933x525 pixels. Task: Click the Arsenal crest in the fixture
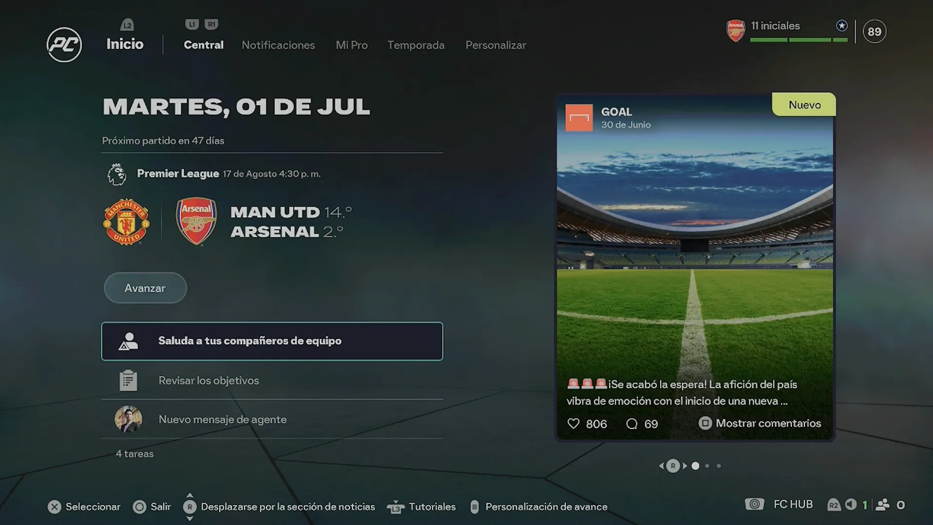(196, 221)
